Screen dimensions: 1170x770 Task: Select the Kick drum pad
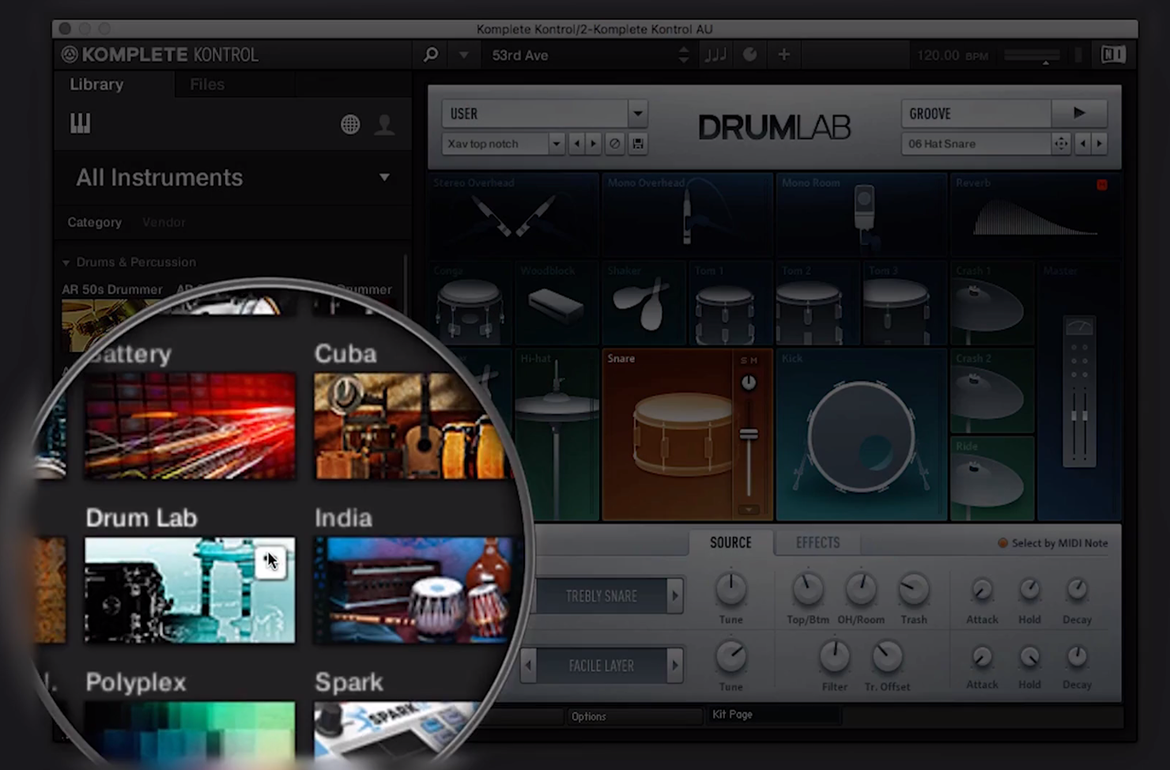click(862, 435)
